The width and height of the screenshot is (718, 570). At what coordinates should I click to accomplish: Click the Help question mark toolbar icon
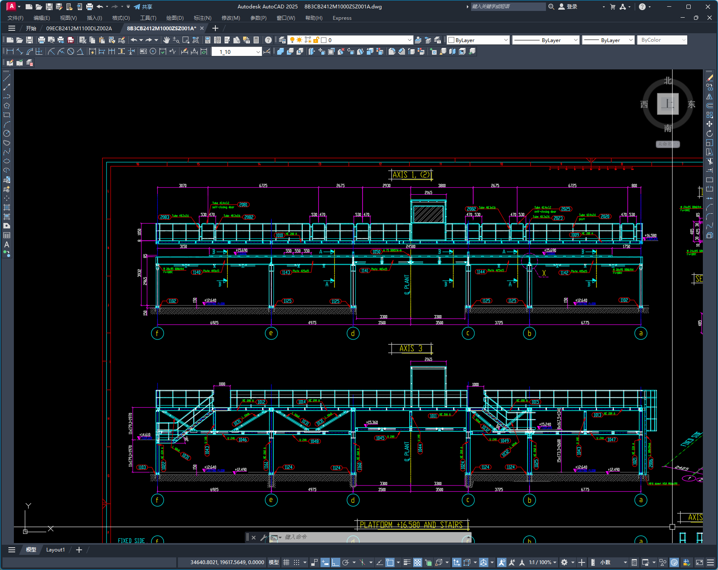[268, 40]
